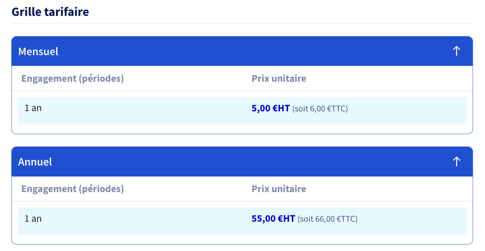Click the '1 an' cell in Mensuel table
This screenshot has height=251, width=485.
pyautogui.click(x=33, y=108)
